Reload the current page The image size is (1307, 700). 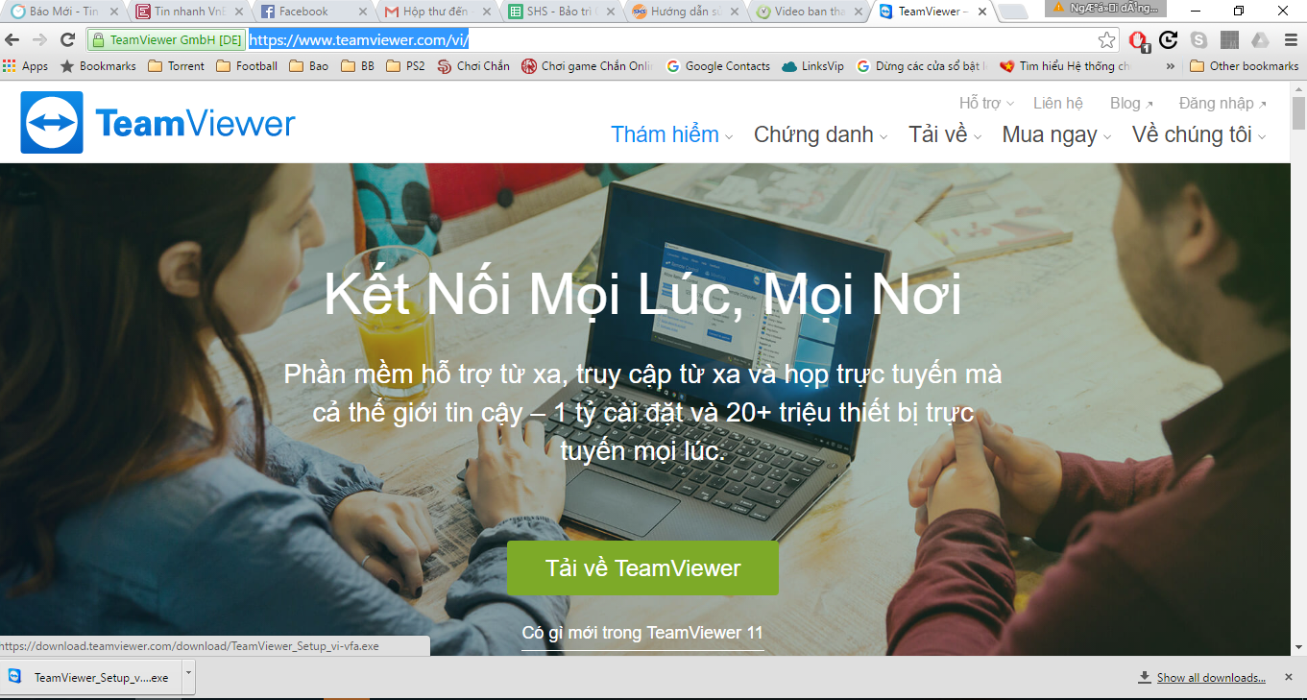pyautogui.click(x=67, y=40)
